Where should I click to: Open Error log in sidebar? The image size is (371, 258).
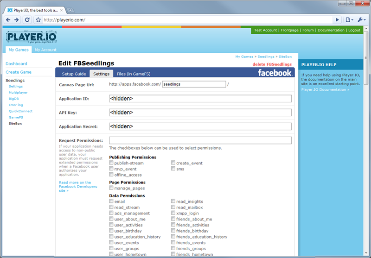pyautogui.click(x=16, y=105)
